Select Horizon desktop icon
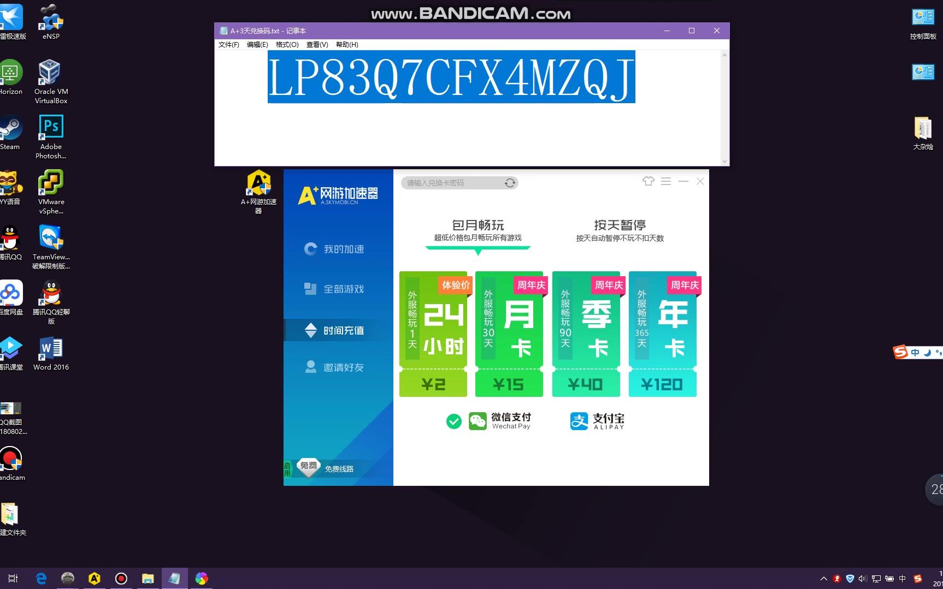 point(11,79)
